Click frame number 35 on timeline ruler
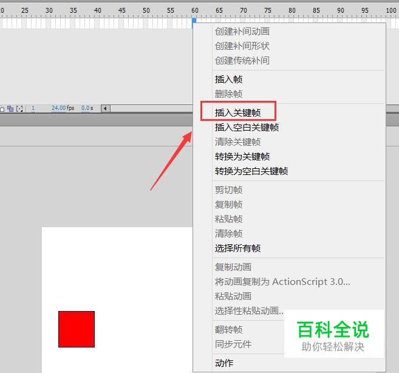The height and width of the screenshot is (373, 399). (73, 10)
